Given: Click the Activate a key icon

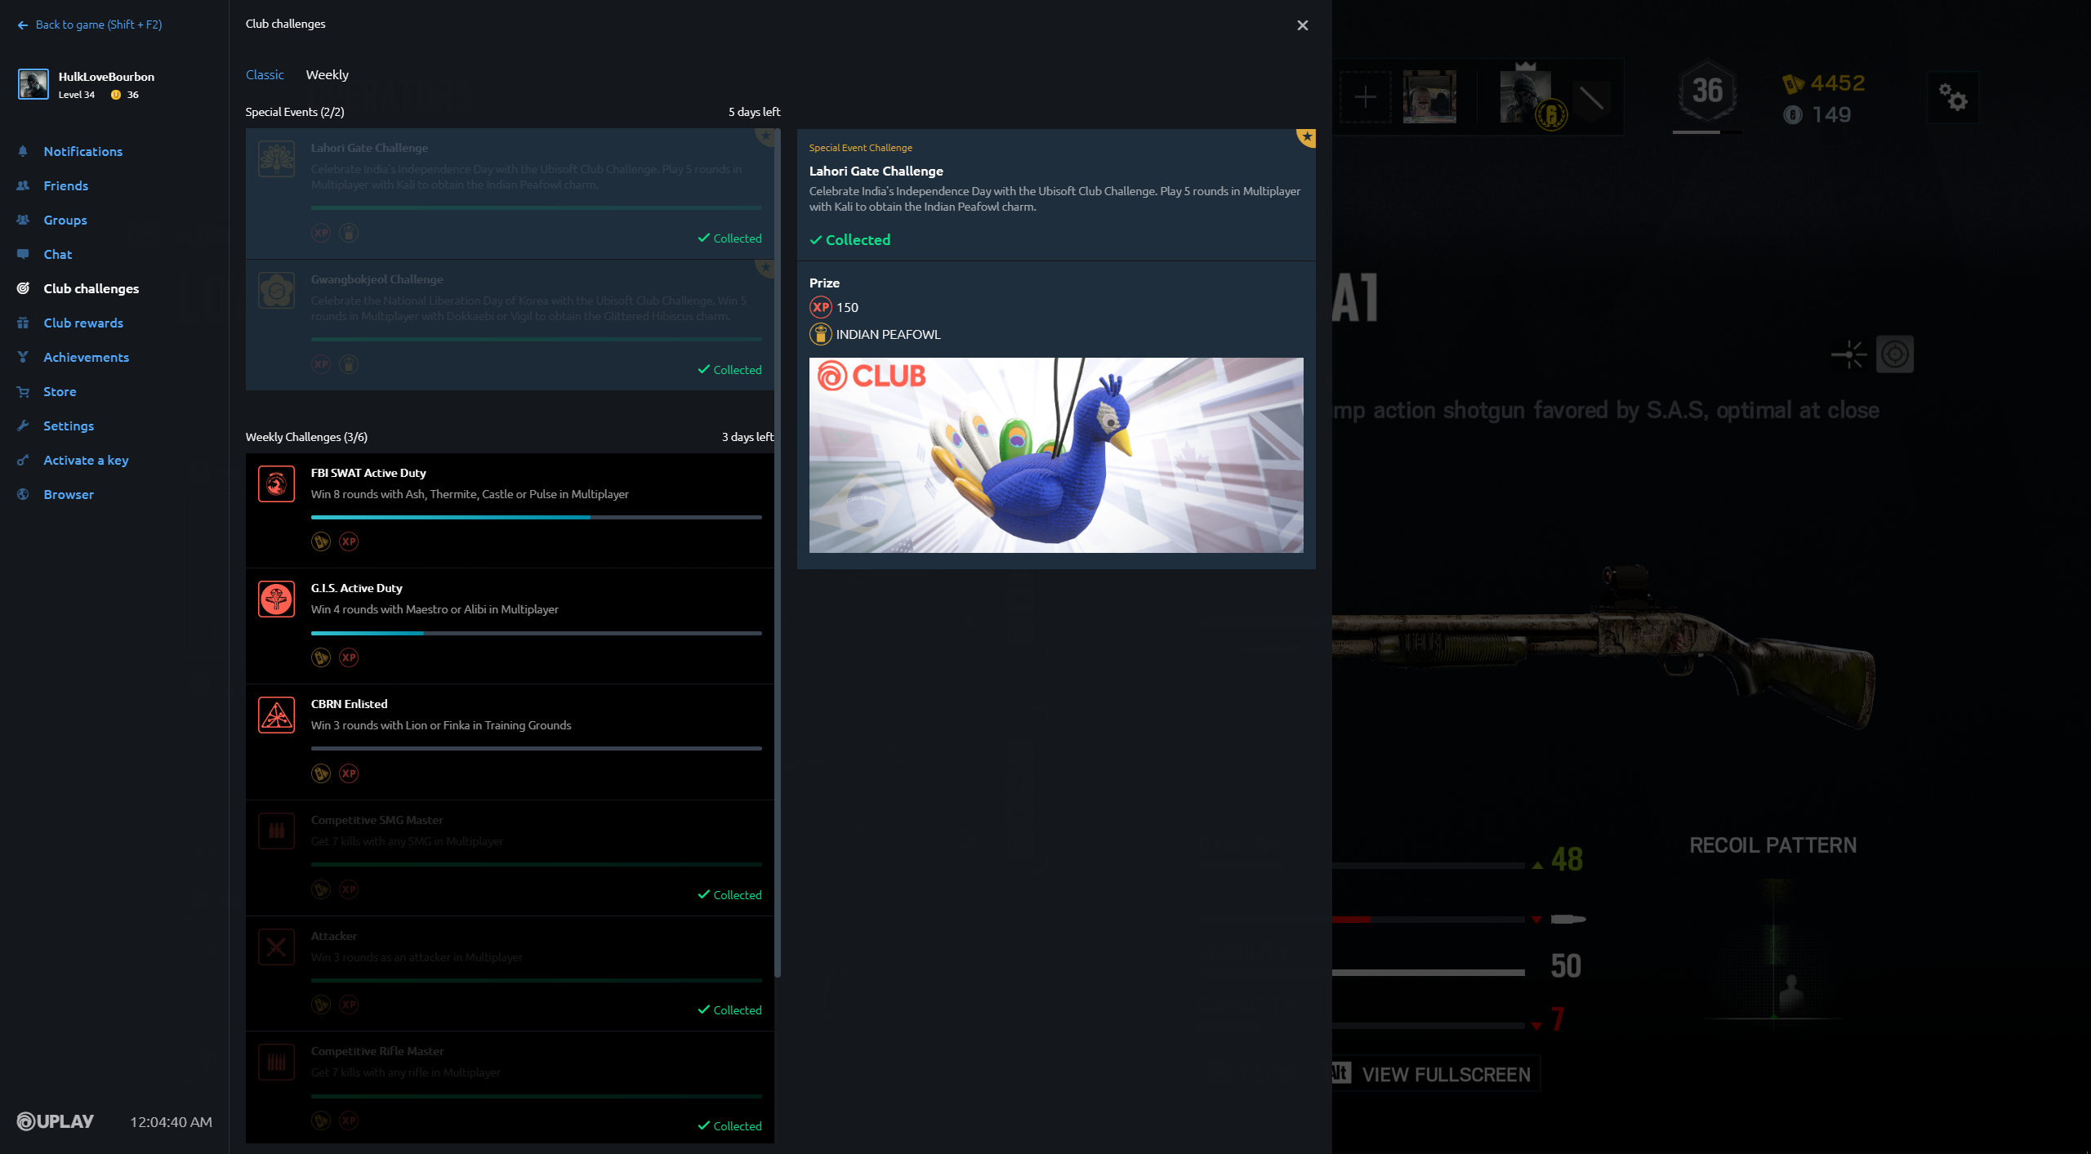Looking at the screenshot, I should coord(23,460).
